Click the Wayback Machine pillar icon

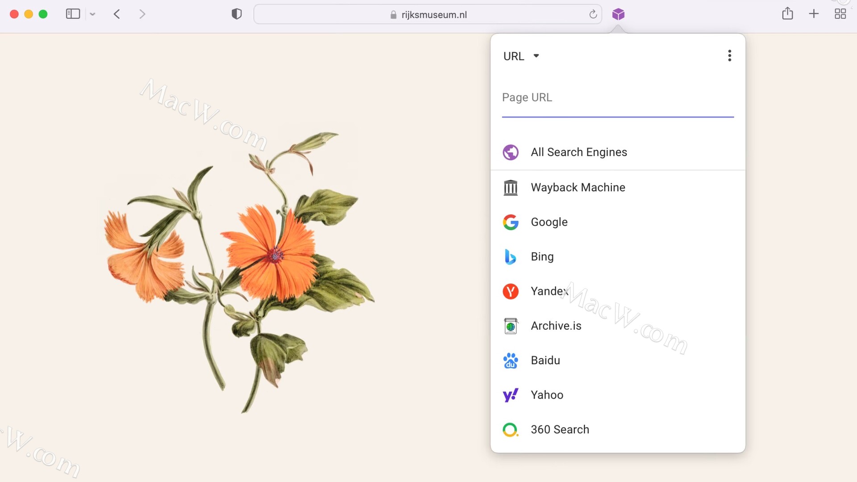(x=511, y=187)
